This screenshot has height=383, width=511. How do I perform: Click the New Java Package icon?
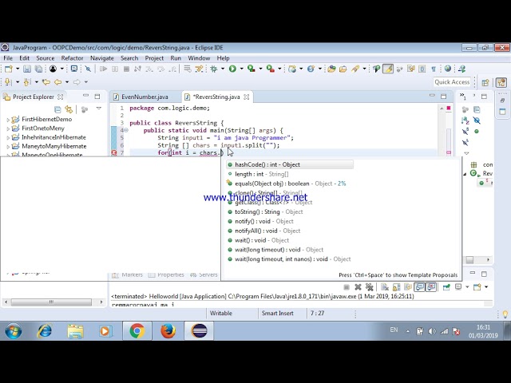coord(292,69)
